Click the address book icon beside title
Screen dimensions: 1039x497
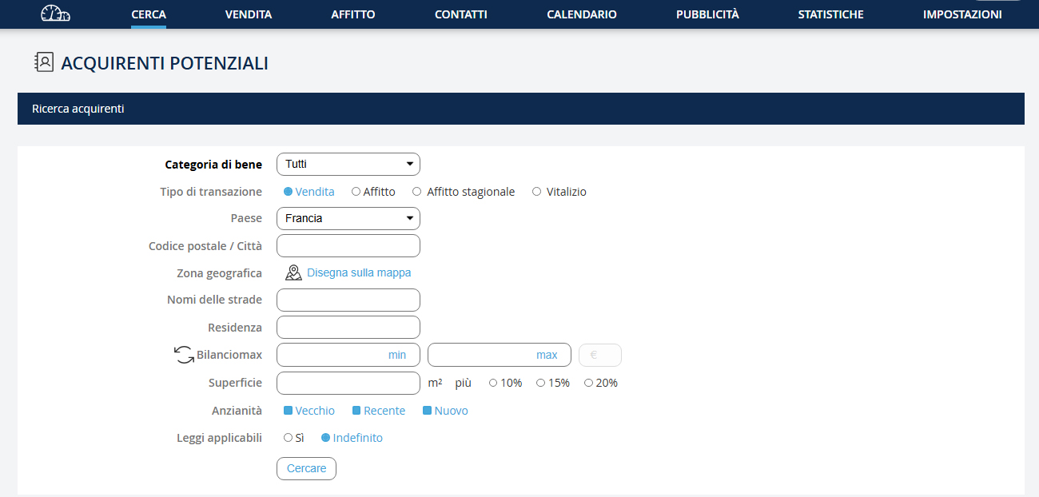tap(44, 63)
